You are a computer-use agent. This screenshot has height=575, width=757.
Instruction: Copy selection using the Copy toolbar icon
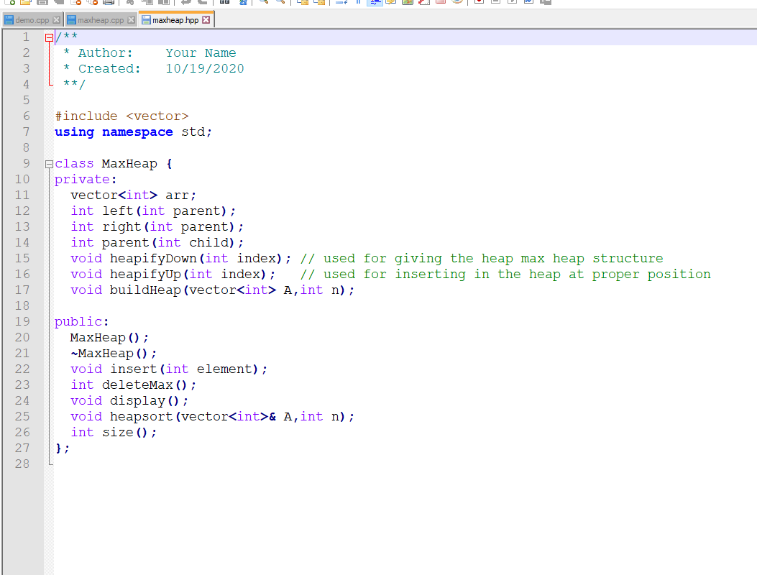coord(147,3)
